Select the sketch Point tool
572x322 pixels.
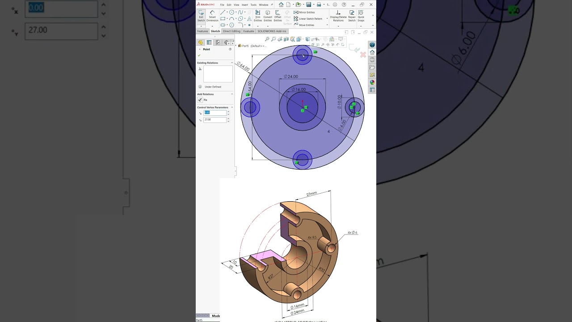(x=249, y=25)
